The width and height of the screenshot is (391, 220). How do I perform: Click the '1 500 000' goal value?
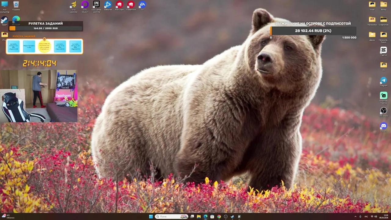(x=349, y=38)
